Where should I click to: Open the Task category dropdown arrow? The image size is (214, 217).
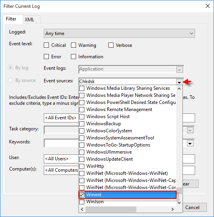pyautogui.click(x=190, y=130)
